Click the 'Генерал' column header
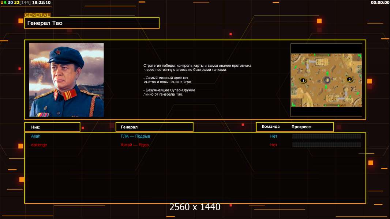390x219 pixels. [x=154, y=127]
